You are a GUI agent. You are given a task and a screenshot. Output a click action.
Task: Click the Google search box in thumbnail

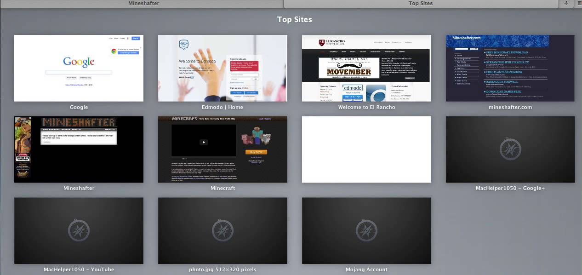point(79,72)
